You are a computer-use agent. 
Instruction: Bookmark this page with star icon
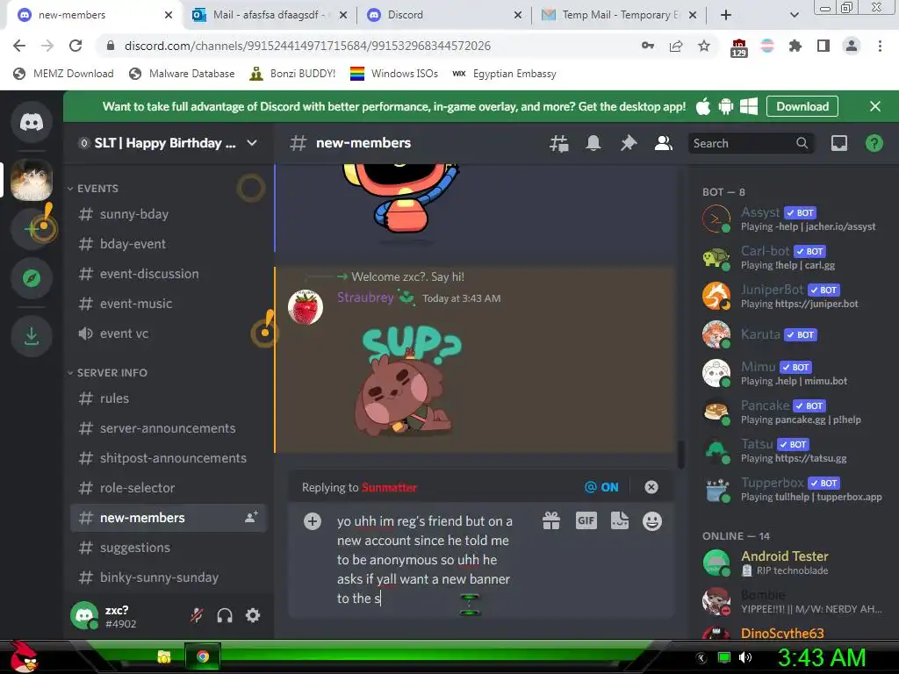pos(704,46)
